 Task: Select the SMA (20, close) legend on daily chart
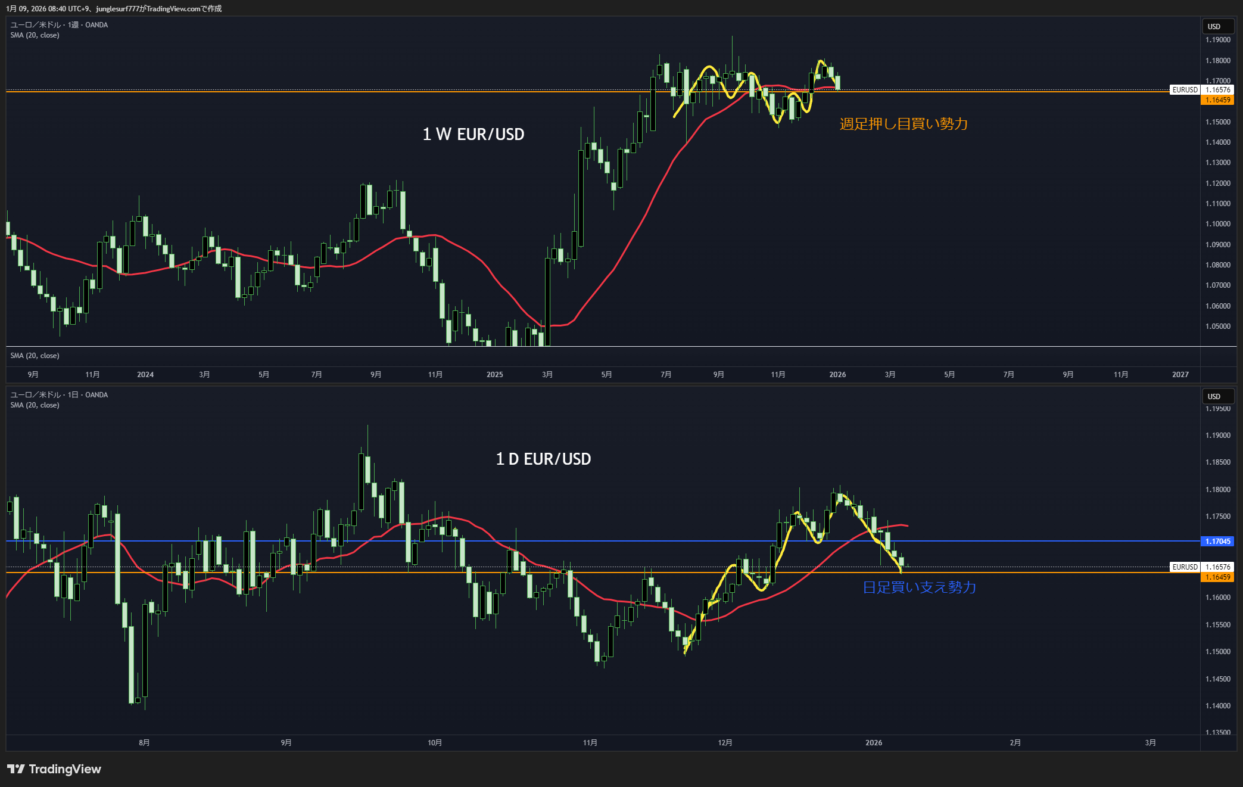[x=35, y=405]
